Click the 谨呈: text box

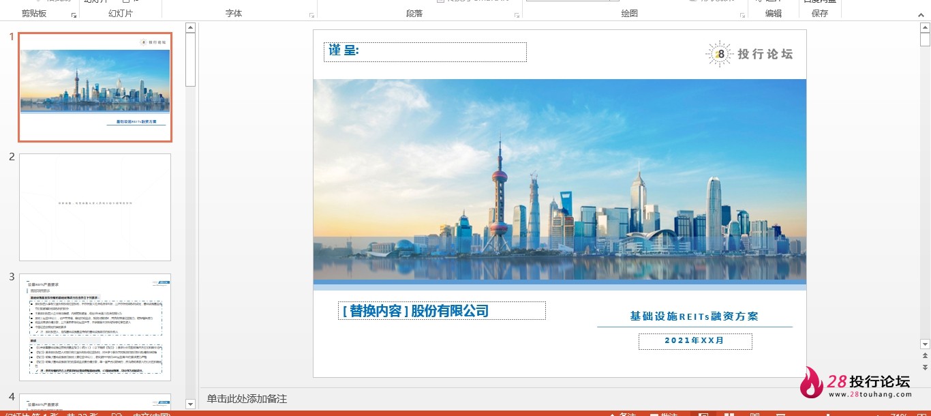coord(425,52)
